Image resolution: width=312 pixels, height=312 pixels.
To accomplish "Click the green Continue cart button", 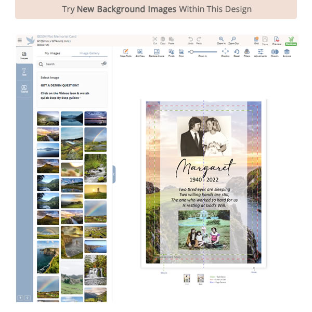I will point(291,40).
